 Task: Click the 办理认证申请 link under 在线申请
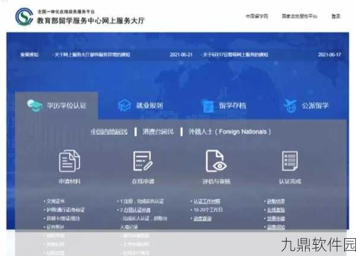[137, 210]
